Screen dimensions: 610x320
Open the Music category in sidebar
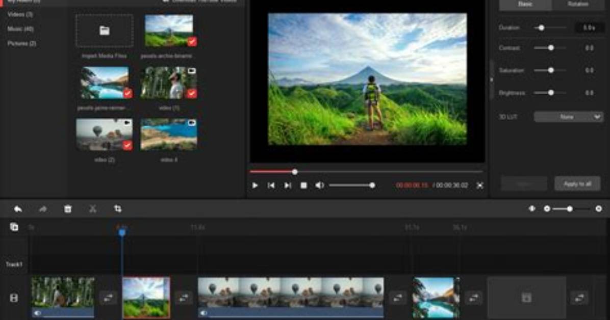click(x=20, y=29)
